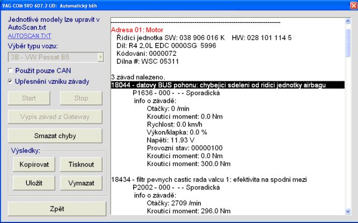358x223 pixels.
Task: Click the 'Adresa 01: Motor' heading
Action: [137, 30]
